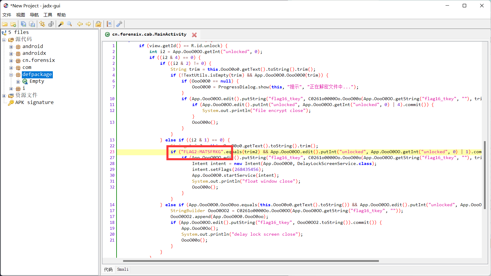This screenshot has height=276, width=491.
Task: Select the cn.forensix package in tree
Action: point(39,60)
